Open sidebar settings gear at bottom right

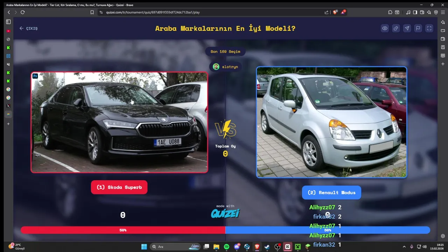click(443, 236)
